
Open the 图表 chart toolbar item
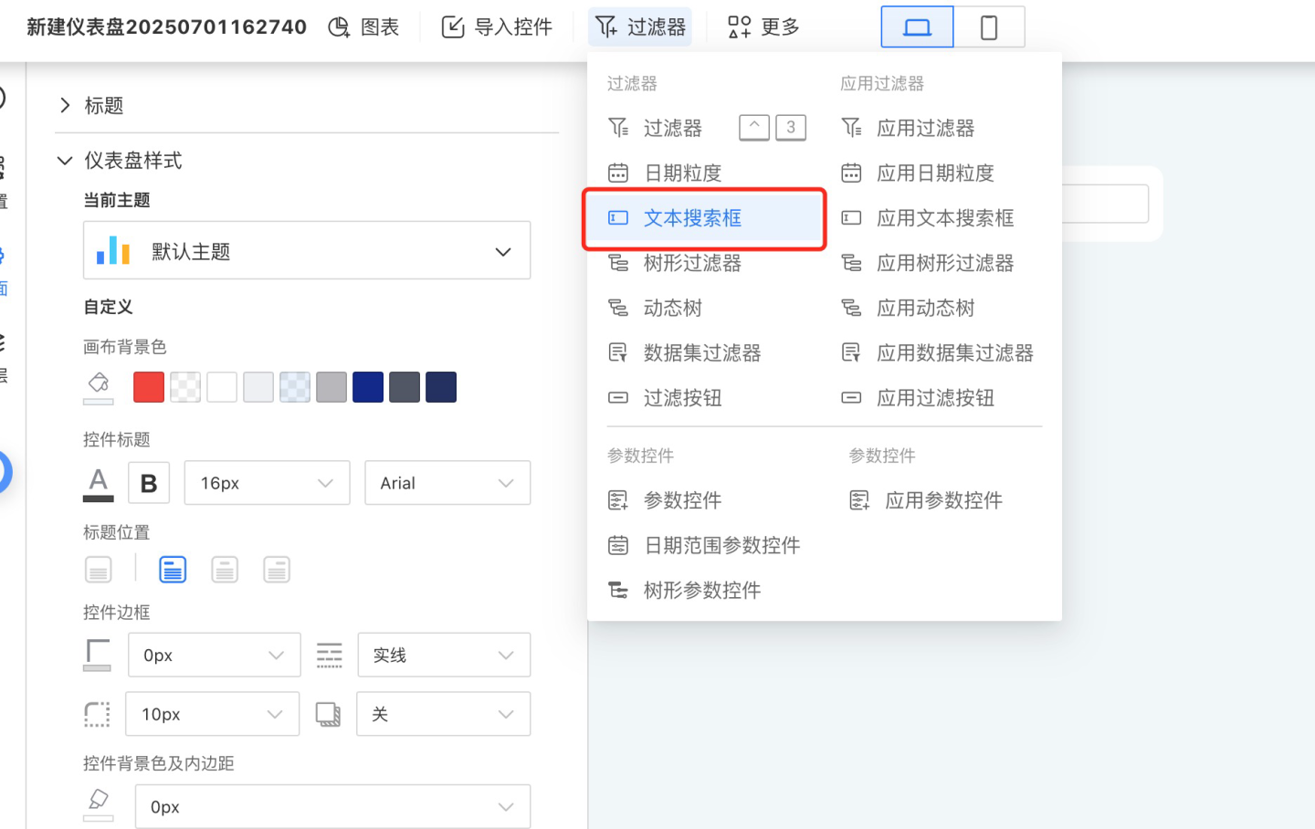click(x=364, y=27)
